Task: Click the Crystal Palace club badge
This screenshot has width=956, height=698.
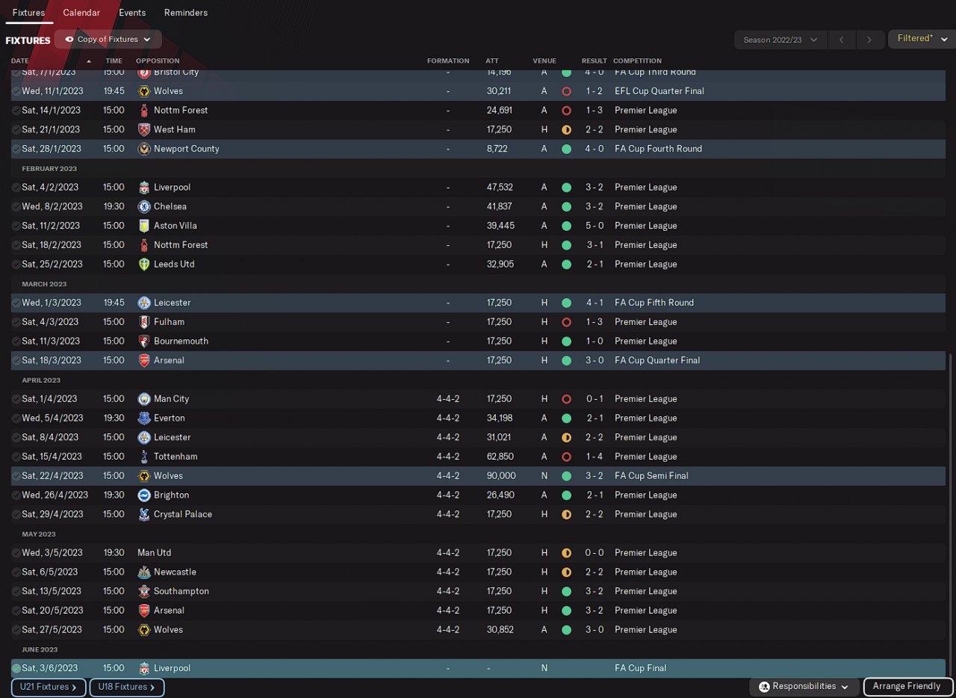Action: coord(144,514)
